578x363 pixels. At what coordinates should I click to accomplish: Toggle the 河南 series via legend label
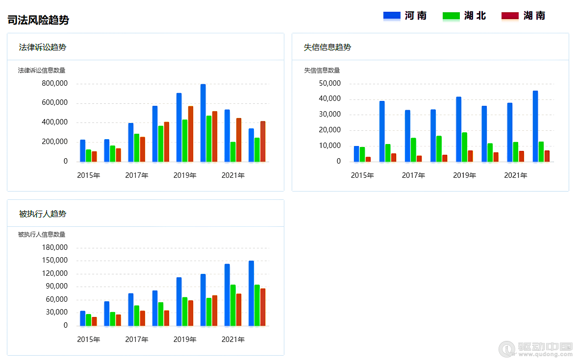416,16
